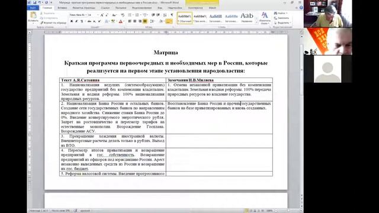This screenshot has width=379, height=213.
Task: Click the Text Effects icon
Action: 107,21
